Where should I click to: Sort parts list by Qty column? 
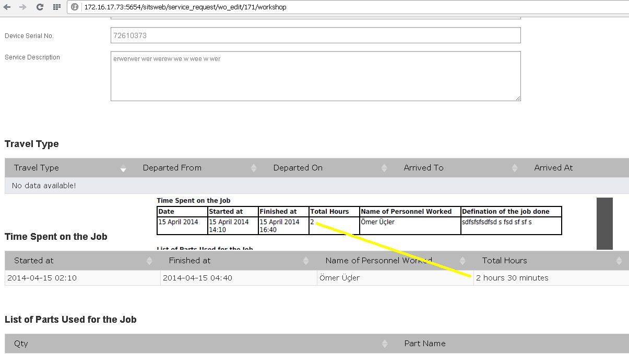point(199,344)
